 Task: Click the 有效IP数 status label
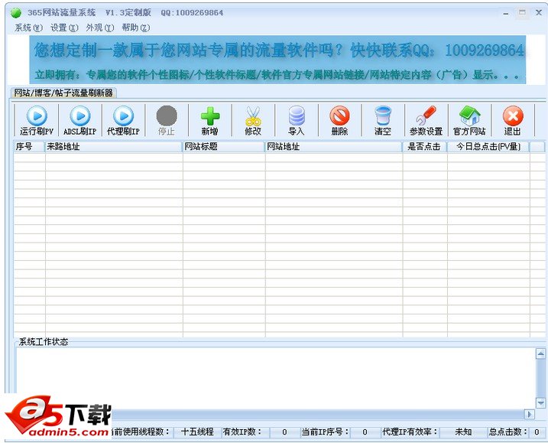point(242,432)
